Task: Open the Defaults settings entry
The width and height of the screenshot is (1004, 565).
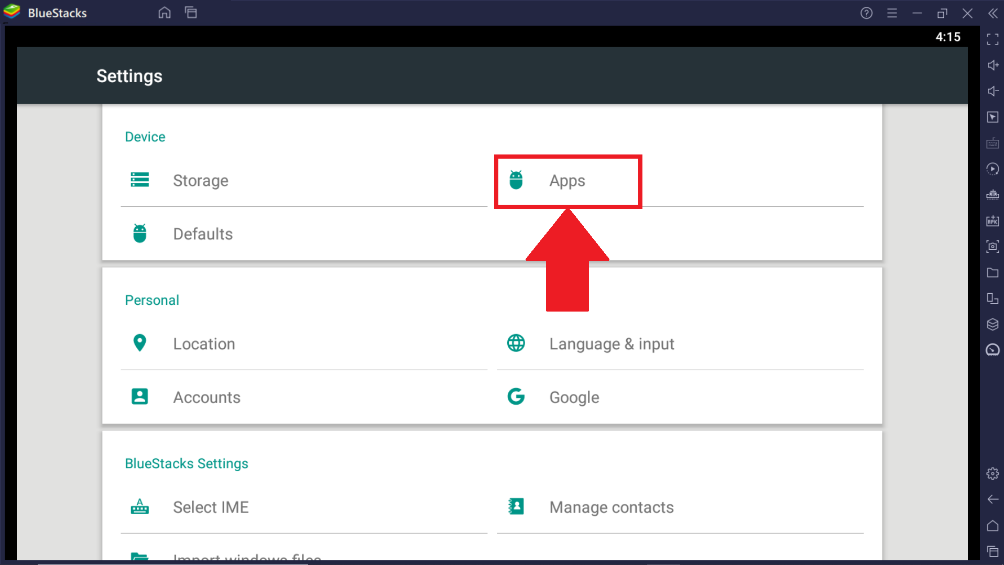Action: 203,234
